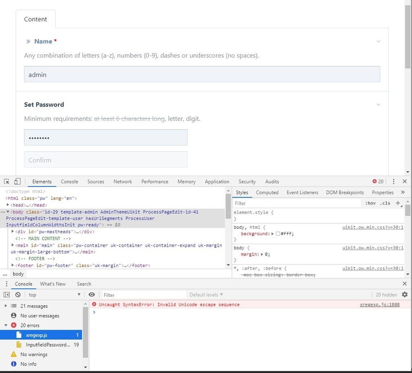412x373 pixels.
Task: Toggle the :hov element state panel
Action: pyautogui.click(x=370, y=203)
